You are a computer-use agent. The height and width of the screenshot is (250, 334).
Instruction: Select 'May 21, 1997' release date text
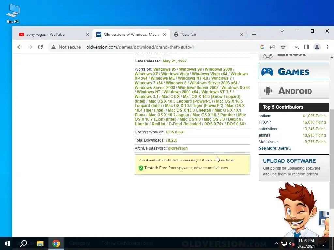[175, 61]
